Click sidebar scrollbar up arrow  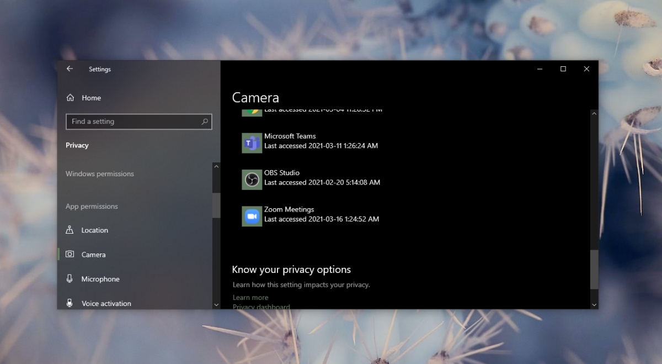pyautogui.click(x=216, y=166)
